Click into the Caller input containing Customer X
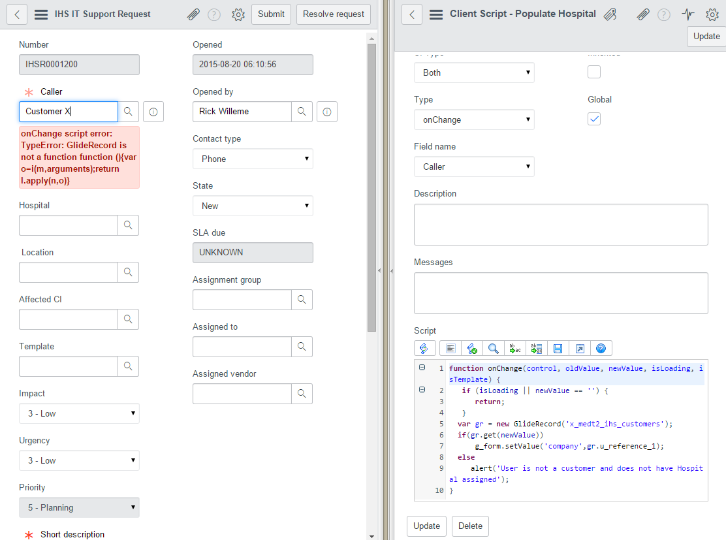Image resolution: width=726 pixels, height=540 pixels. pyautogui.click(x=69, y=112)
